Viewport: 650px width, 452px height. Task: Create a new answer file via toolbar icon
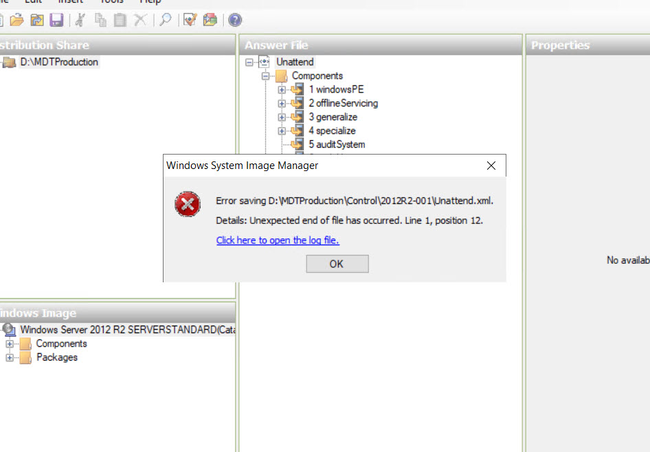coord(3,20)
